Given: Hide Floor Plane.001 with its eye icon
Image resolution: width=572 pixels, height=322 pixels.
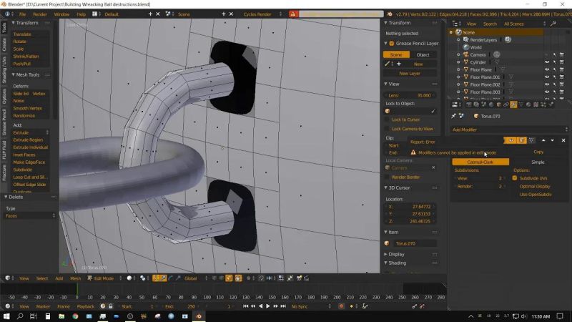Looking at the screenshot, I should pos(547,77).
